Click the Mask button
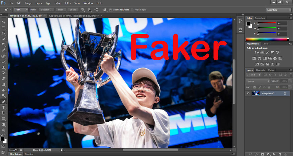The image size is (293, 156). pyautogui.click(x=61, y=10)
